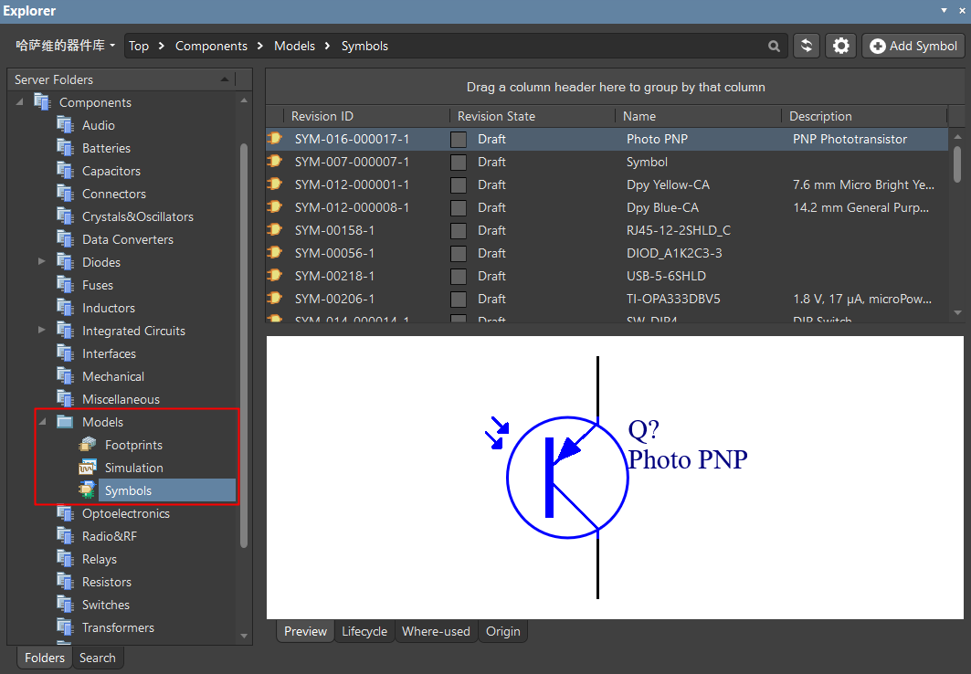Viewport: 971px width, 674px height.
Task: Switch to the Where-used tab
Action: [x=436, y=631]
